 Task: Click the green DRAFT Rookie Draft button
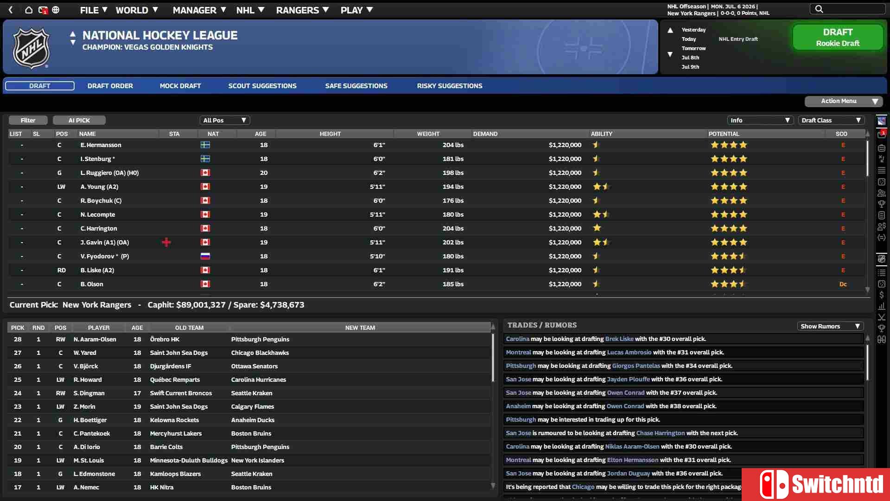coord(838,37)
